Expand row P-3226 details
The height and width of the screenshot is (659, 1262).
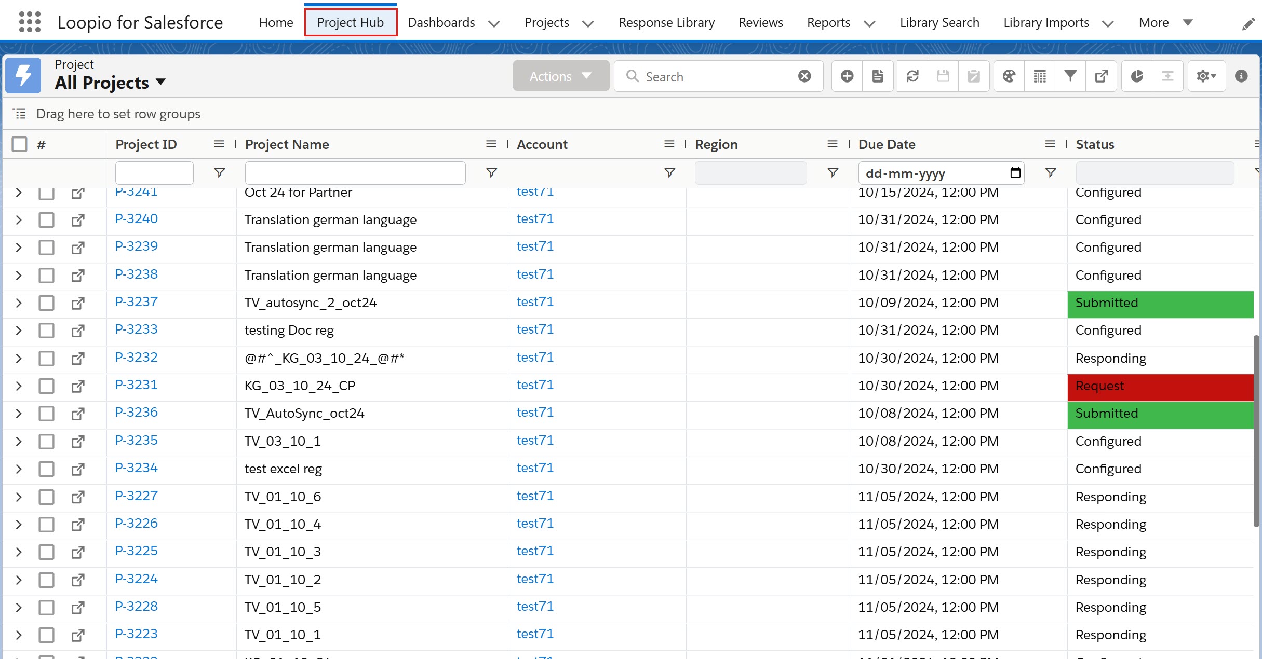pyautogui.click(x=19, y=525)
